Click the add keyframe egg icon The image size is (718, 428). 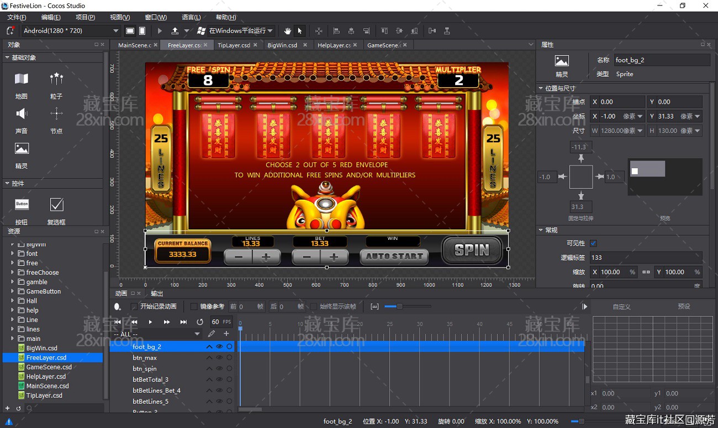pos(118,307)
